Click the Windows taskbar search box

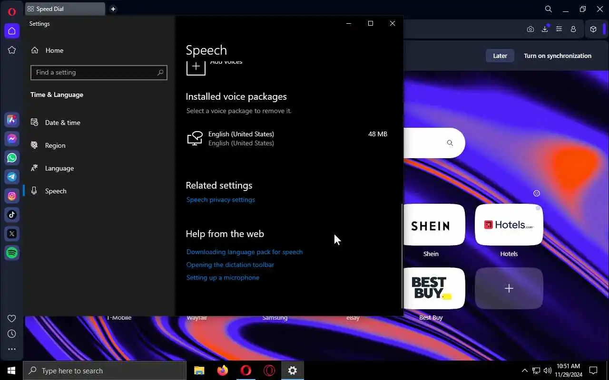click(x=105, y=370)
